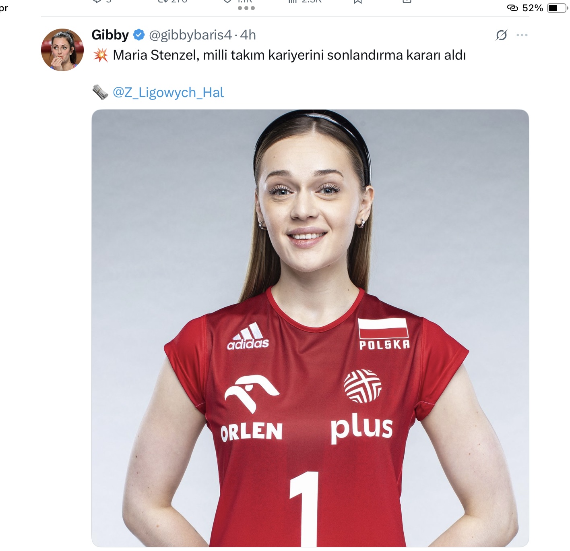This screenshot has height=551, width=570.
Task: Open the Gibby display name
Action: point(110,35)
